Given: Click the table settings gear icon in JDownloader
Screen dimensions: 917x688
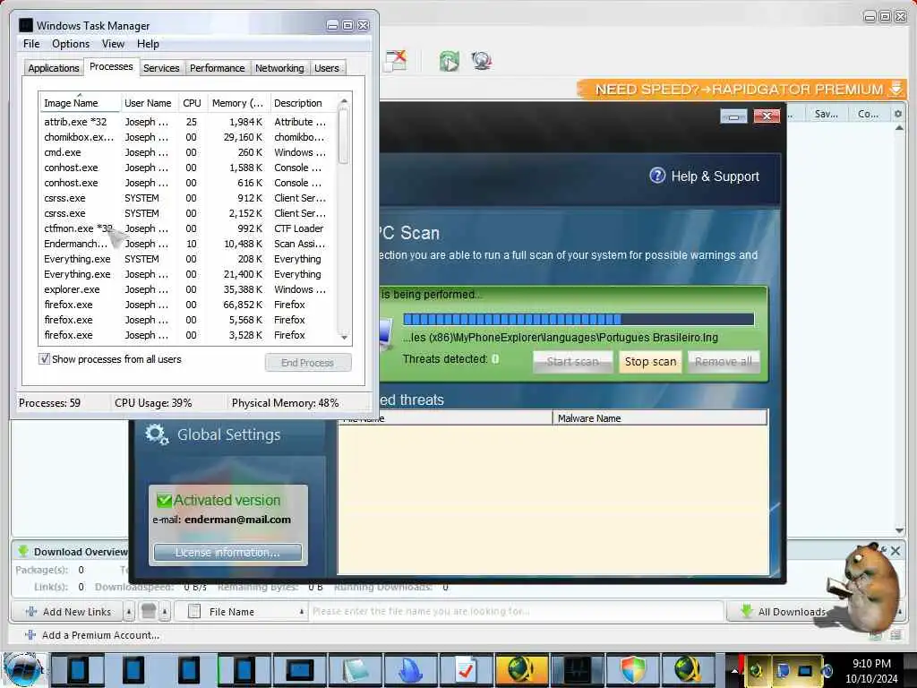Looking at the screenshot, I should [x=897, y=114].
